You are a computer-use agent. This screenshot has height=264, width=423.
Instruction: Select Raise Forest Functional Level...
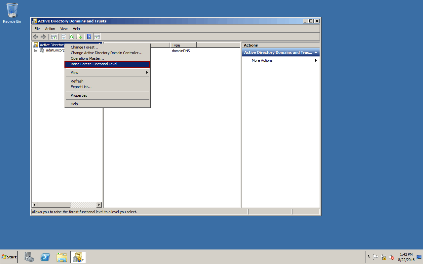[x=107, y=64]
